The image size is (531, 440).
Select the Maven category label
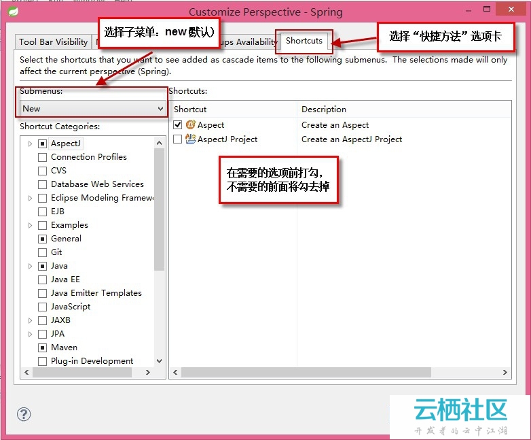click(64, 348)
